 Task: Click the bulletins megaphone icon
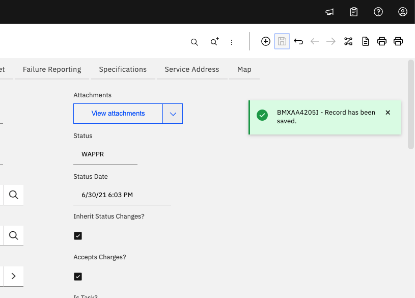(x=329, y=12)
